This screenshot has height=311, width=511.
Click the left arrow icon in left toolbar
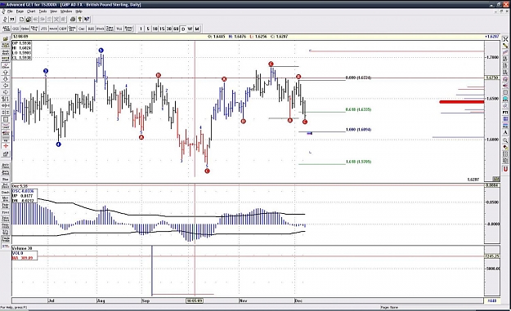[6, 85]
